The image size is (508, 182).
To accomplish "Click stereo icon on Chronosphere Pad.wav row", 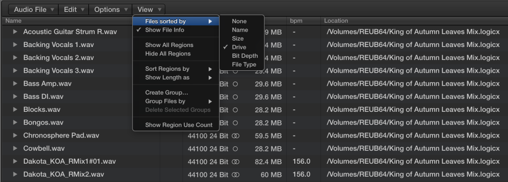I will coord(236,136).
